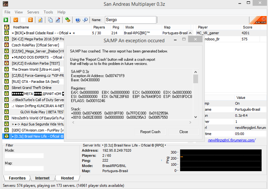Select the Czech RolePlay [Oficial Server] row

[x=35, y=45]
